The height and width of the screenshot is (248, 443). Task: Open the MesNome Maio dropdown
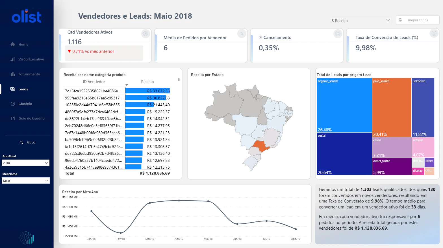click(26, 180)
